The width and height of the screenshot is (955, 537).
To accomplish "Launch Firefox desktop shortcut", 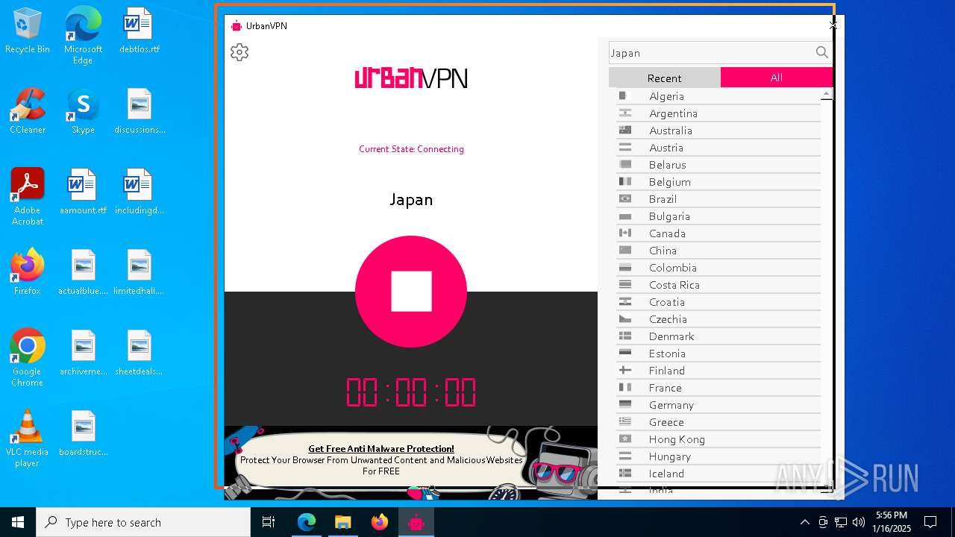I will click(x=28, y=273).
